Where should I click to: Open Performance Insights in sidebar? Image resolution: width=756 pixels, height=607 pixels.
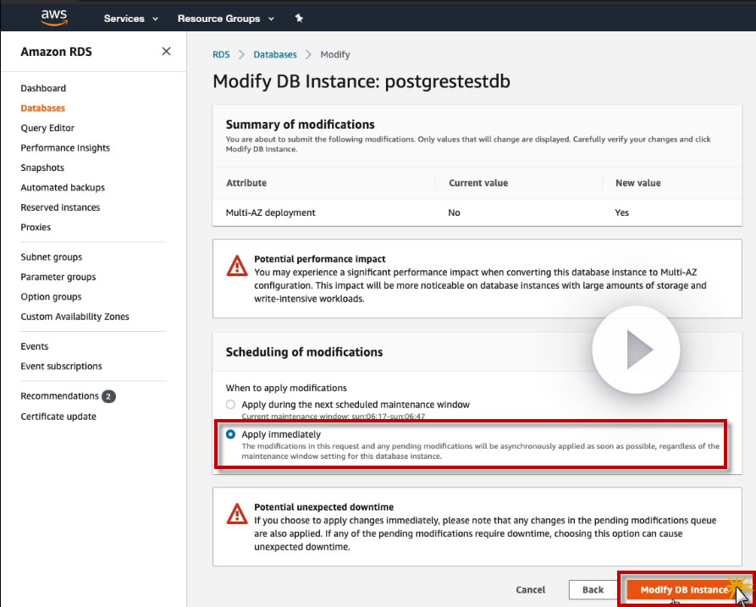pyautogui.click(x=65, y=148)
